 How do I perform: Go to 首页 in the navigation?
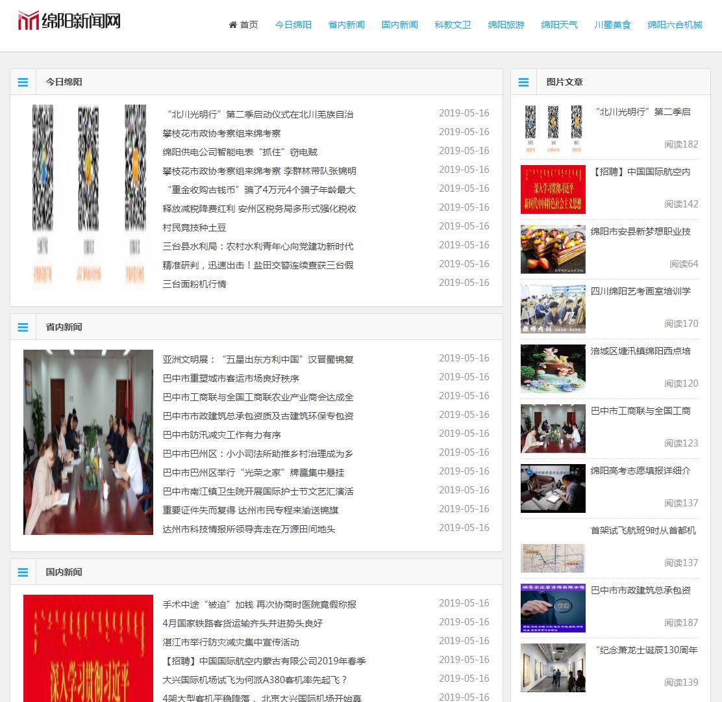coord(249,25)
